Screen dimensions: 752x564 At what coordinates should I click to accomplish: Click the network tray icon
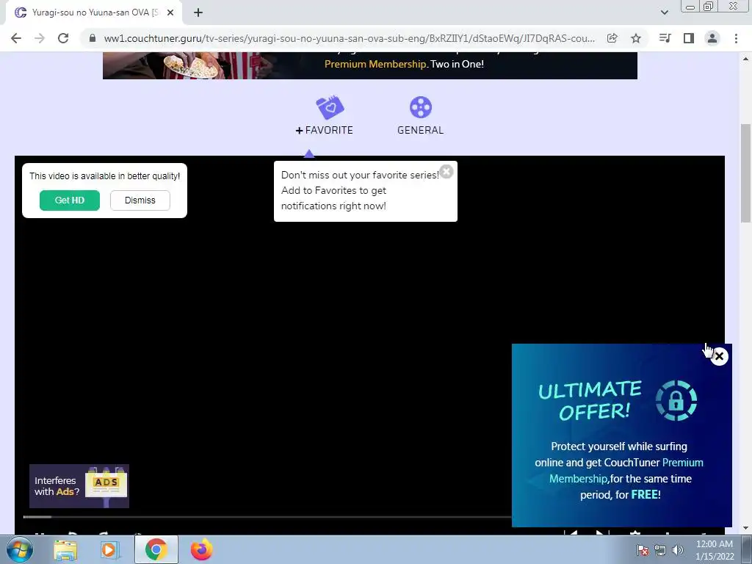[660, 550]
